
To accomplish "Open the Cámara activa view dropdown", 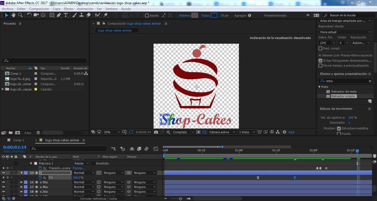I will click(x=222, y=132).
